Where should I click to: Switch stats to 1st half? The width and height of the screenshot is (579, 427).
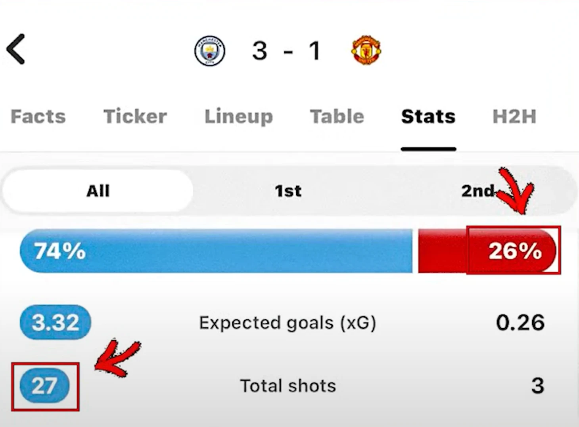[288, 191]
